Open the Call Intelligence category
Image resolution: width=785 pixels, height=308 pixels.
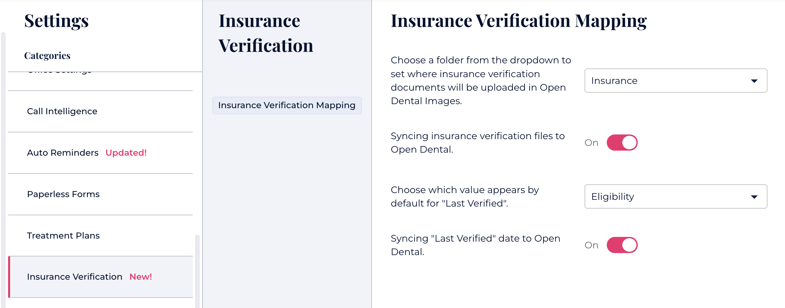tap(62, 111)
